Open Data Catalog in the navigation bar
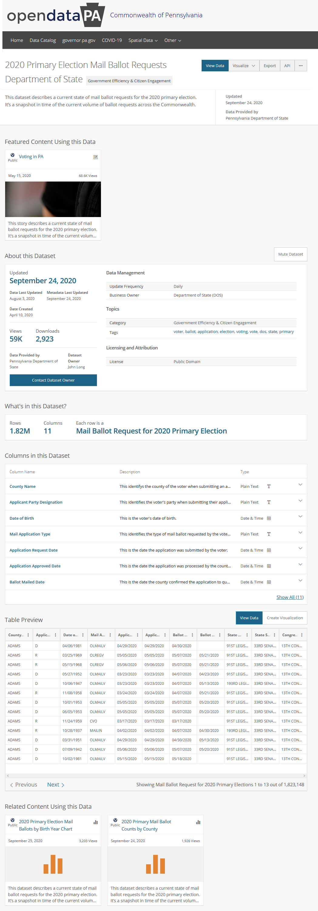 point(43,40)
